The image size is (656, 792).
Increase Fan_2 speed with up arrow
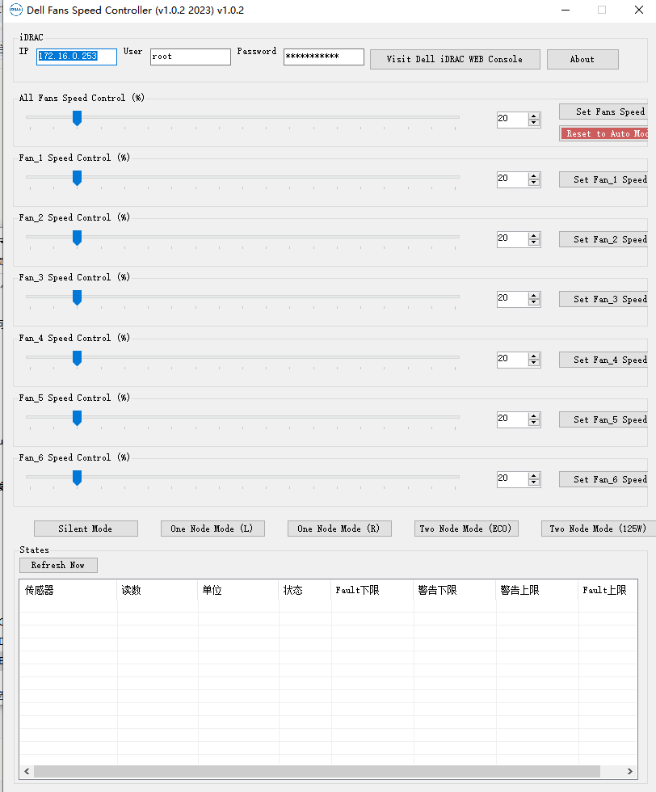coord(534,235)
